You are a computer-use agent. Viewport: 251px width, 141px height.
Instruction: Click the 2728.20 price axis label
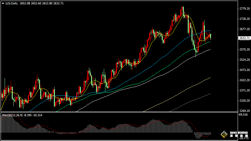click(x=244, y=19)
